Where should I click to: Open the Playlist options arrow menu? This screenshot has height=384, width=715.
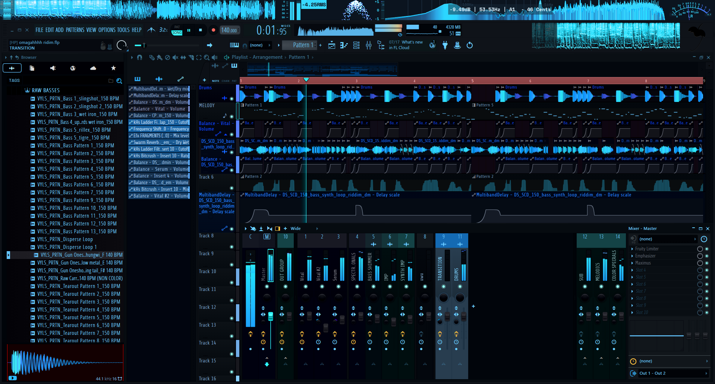[x=132, y=57]
